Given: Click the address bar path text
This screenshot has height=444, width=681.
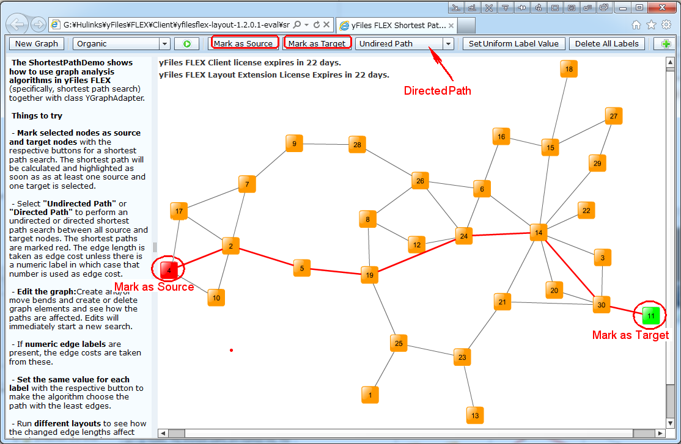Looking at the screenshot, I should [x=176, y=25].
